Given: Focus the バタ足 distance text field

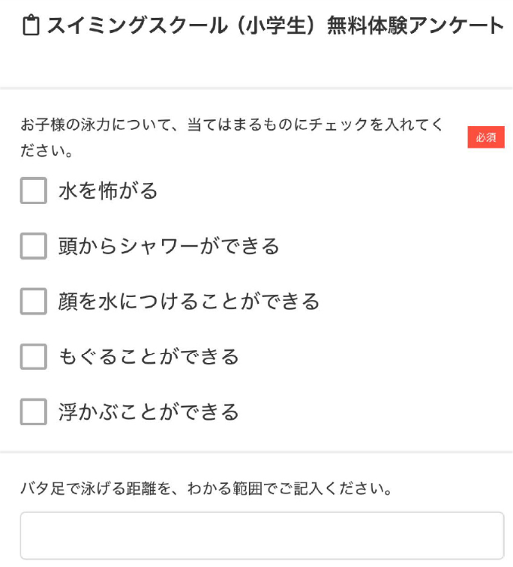Looking at the screenshot, I should tap(262, 535).
